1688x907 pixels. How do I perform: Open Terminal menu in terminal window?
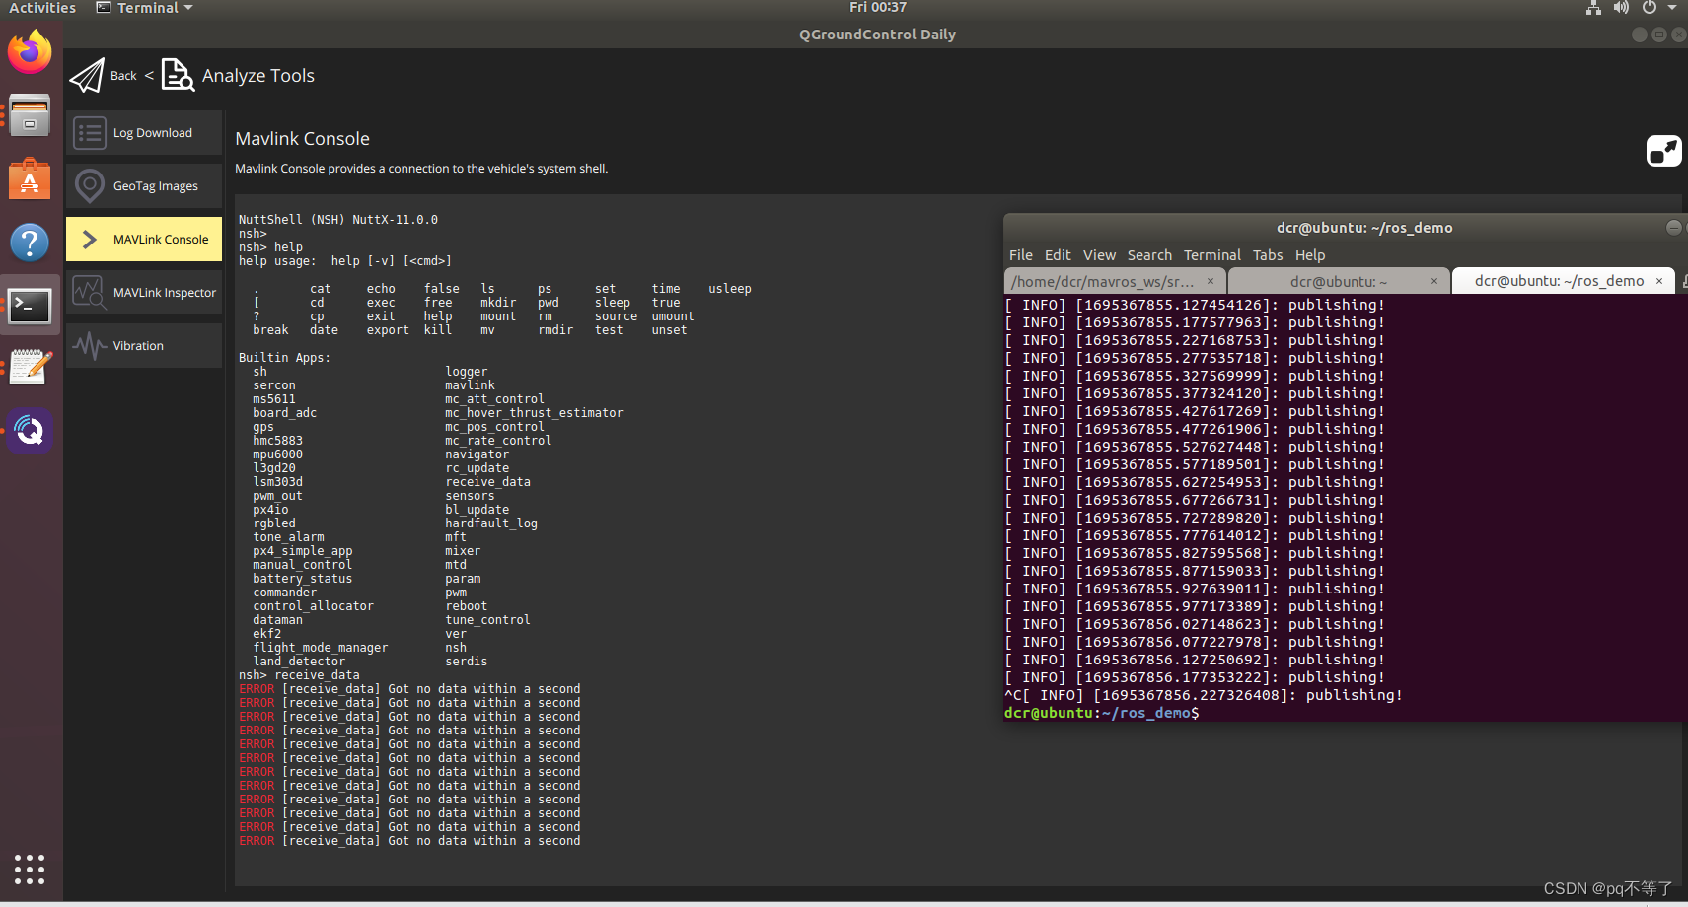click(x=1212, y=255)
